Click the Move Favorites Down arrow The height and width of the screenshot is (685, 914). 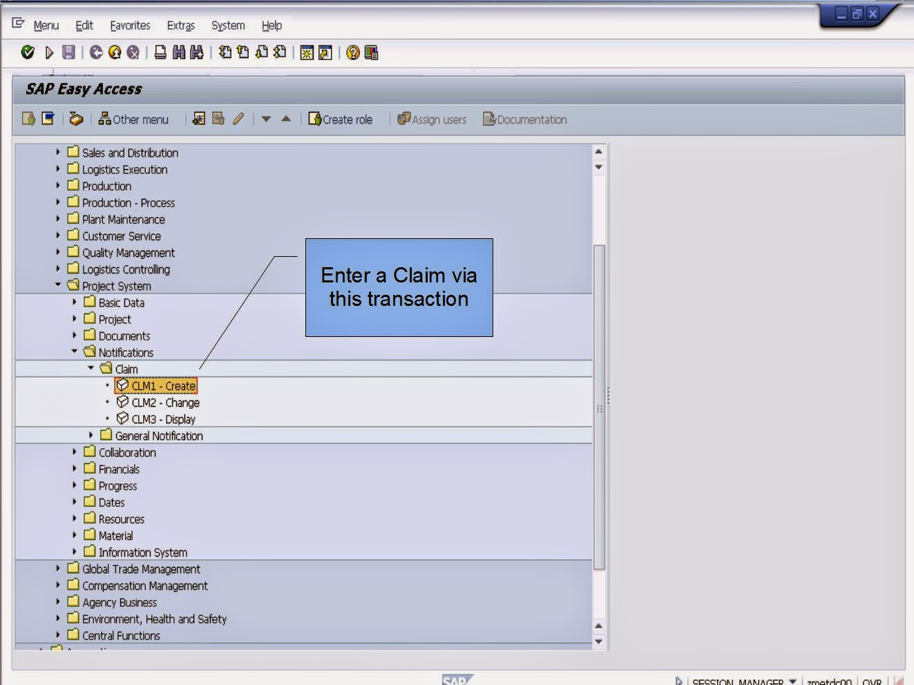pos(266,119)
